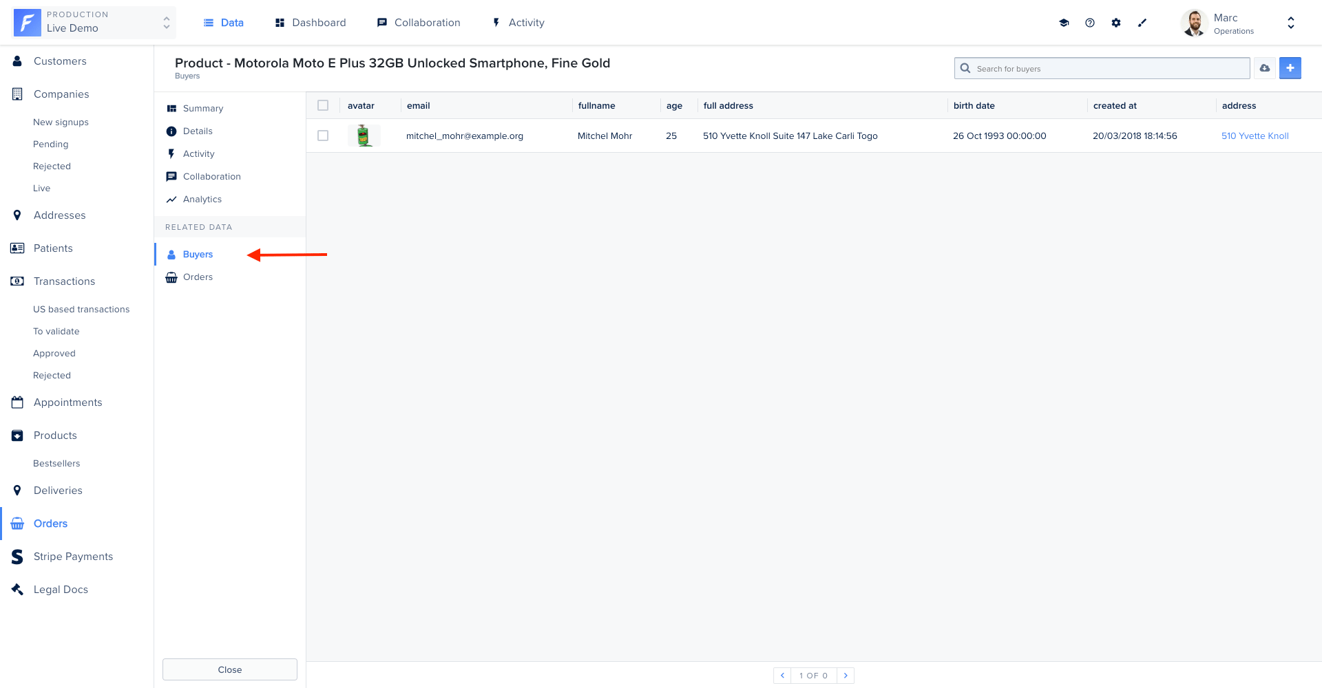Image resolution: width=1322 pixels, height=688 pixels.
Task: Click the full address column header
Action: point(728,106)
